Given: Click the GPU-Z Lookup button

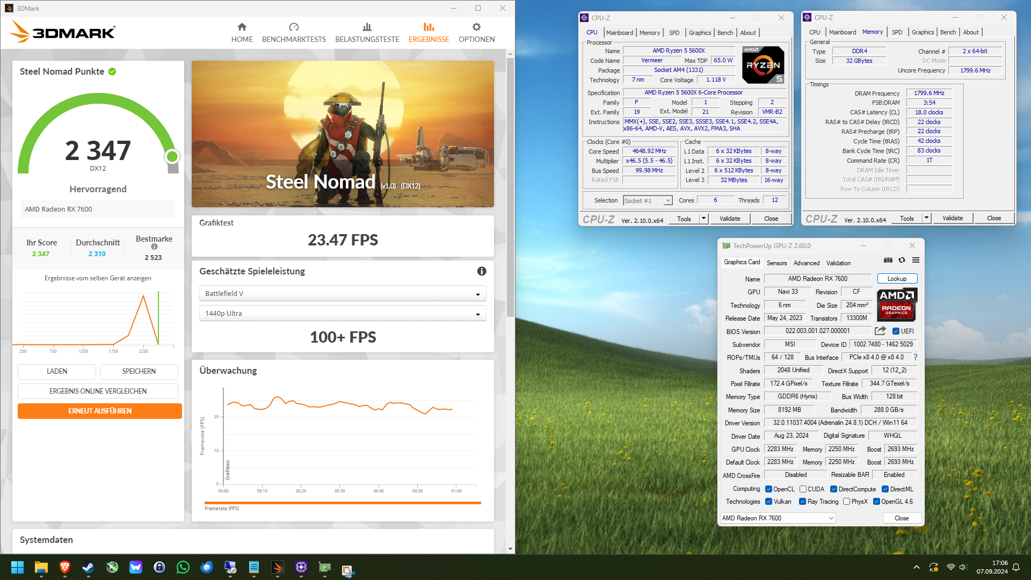Looking at the screenshot, I should click(x=897, y=278).
